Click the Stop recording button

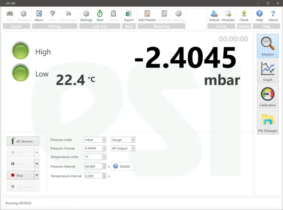point(20,175)
